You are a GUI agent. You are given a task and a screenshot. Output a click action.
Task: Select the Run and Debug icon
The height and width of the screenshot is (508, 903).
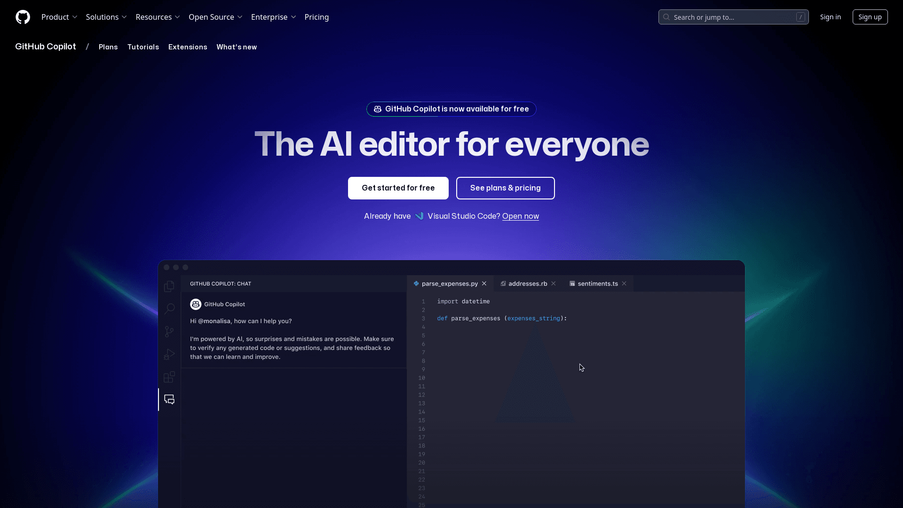[x=169, y=354]
